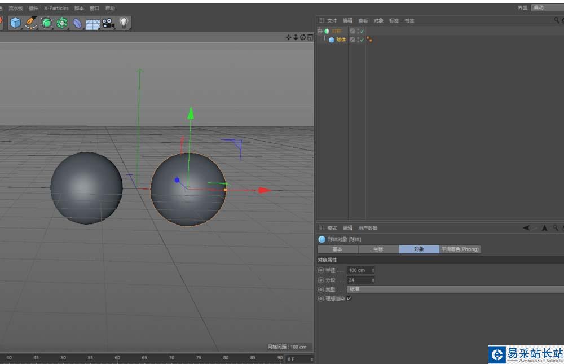Open object manager 查看 menu
The height and width of the screenshot is (364, 564).
click(x=363, y=21)
